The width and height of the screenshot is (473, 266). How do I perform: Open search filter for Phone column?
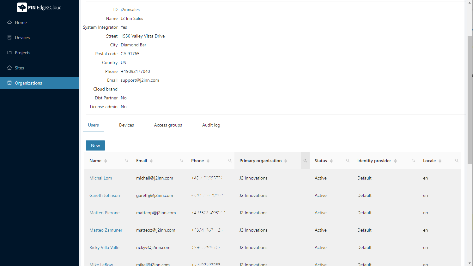click(x=230, y=161)
